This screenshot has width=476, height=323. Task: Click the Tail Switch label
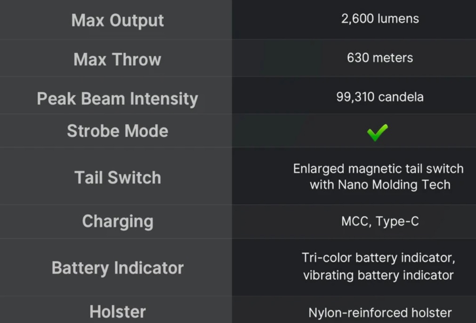[118, 177]
